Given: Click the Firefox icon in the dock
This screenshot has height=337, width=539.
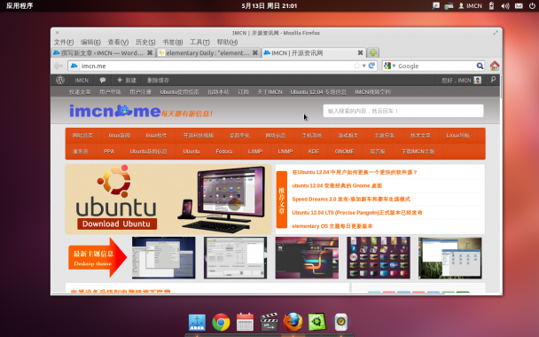Looking at the screenshot, I should [293, 322].
